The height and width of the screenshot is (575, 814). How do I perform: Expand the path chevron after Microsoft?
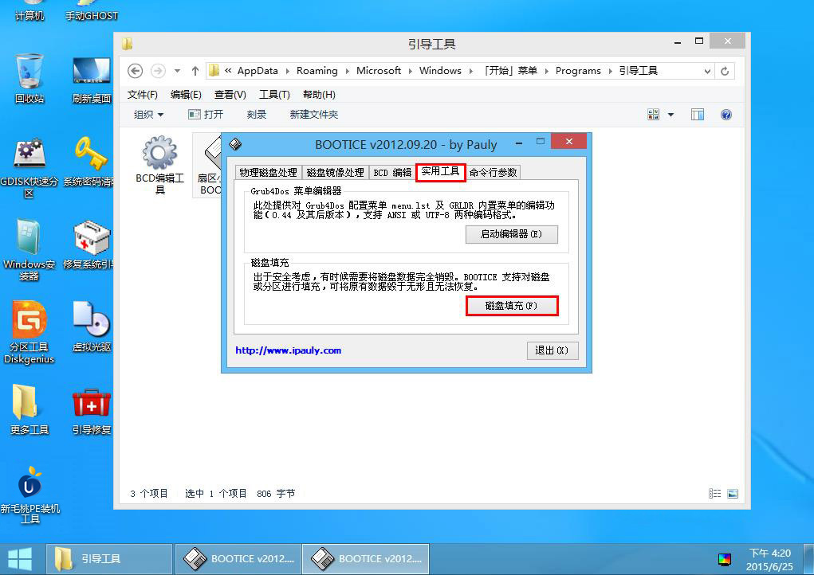[x=410, y=71]
